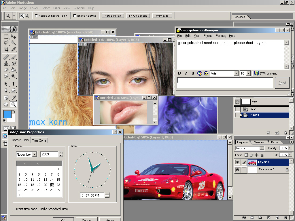
Task: Select the Paint Bucket tool
Action: click(13, 70)
